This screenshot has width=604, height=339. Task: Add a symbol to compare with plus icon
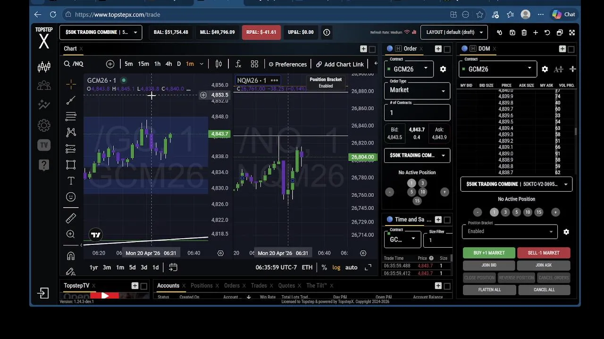110,64
